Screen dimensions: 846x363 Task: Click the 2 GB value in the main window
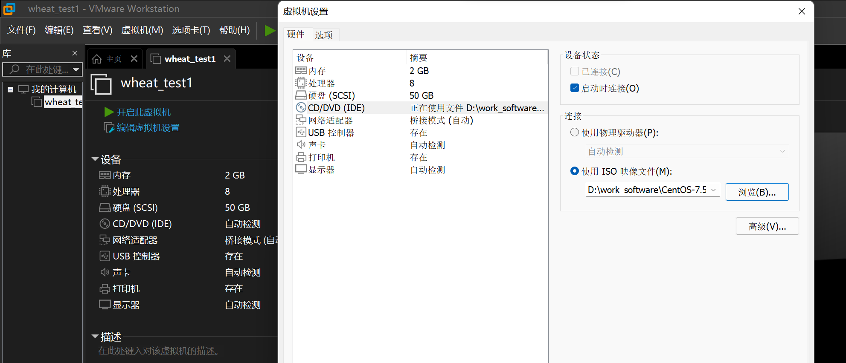click(x=235, y=175)
